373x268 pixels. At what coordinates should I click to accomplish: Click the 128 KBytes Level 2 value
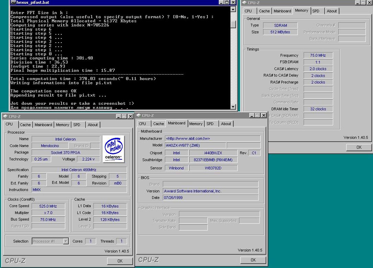click(110, 220)
